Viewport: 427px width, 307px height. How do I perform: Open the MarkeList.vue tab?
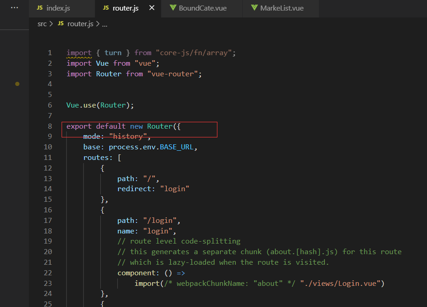pos(281,8)
